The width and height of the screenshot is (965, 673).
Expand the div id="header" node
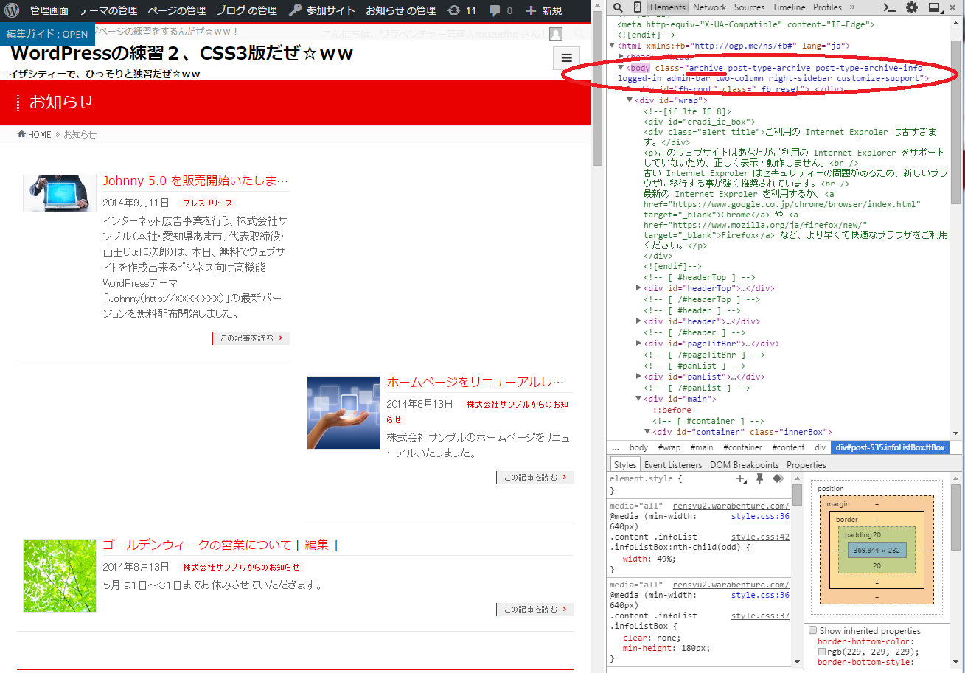click(638, 321)
